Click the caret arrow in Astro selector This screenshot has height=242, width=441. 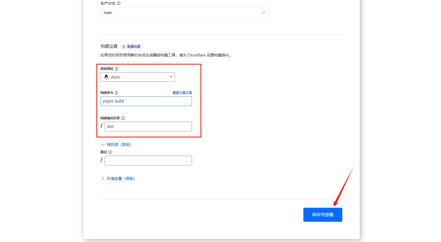point(171,77)
